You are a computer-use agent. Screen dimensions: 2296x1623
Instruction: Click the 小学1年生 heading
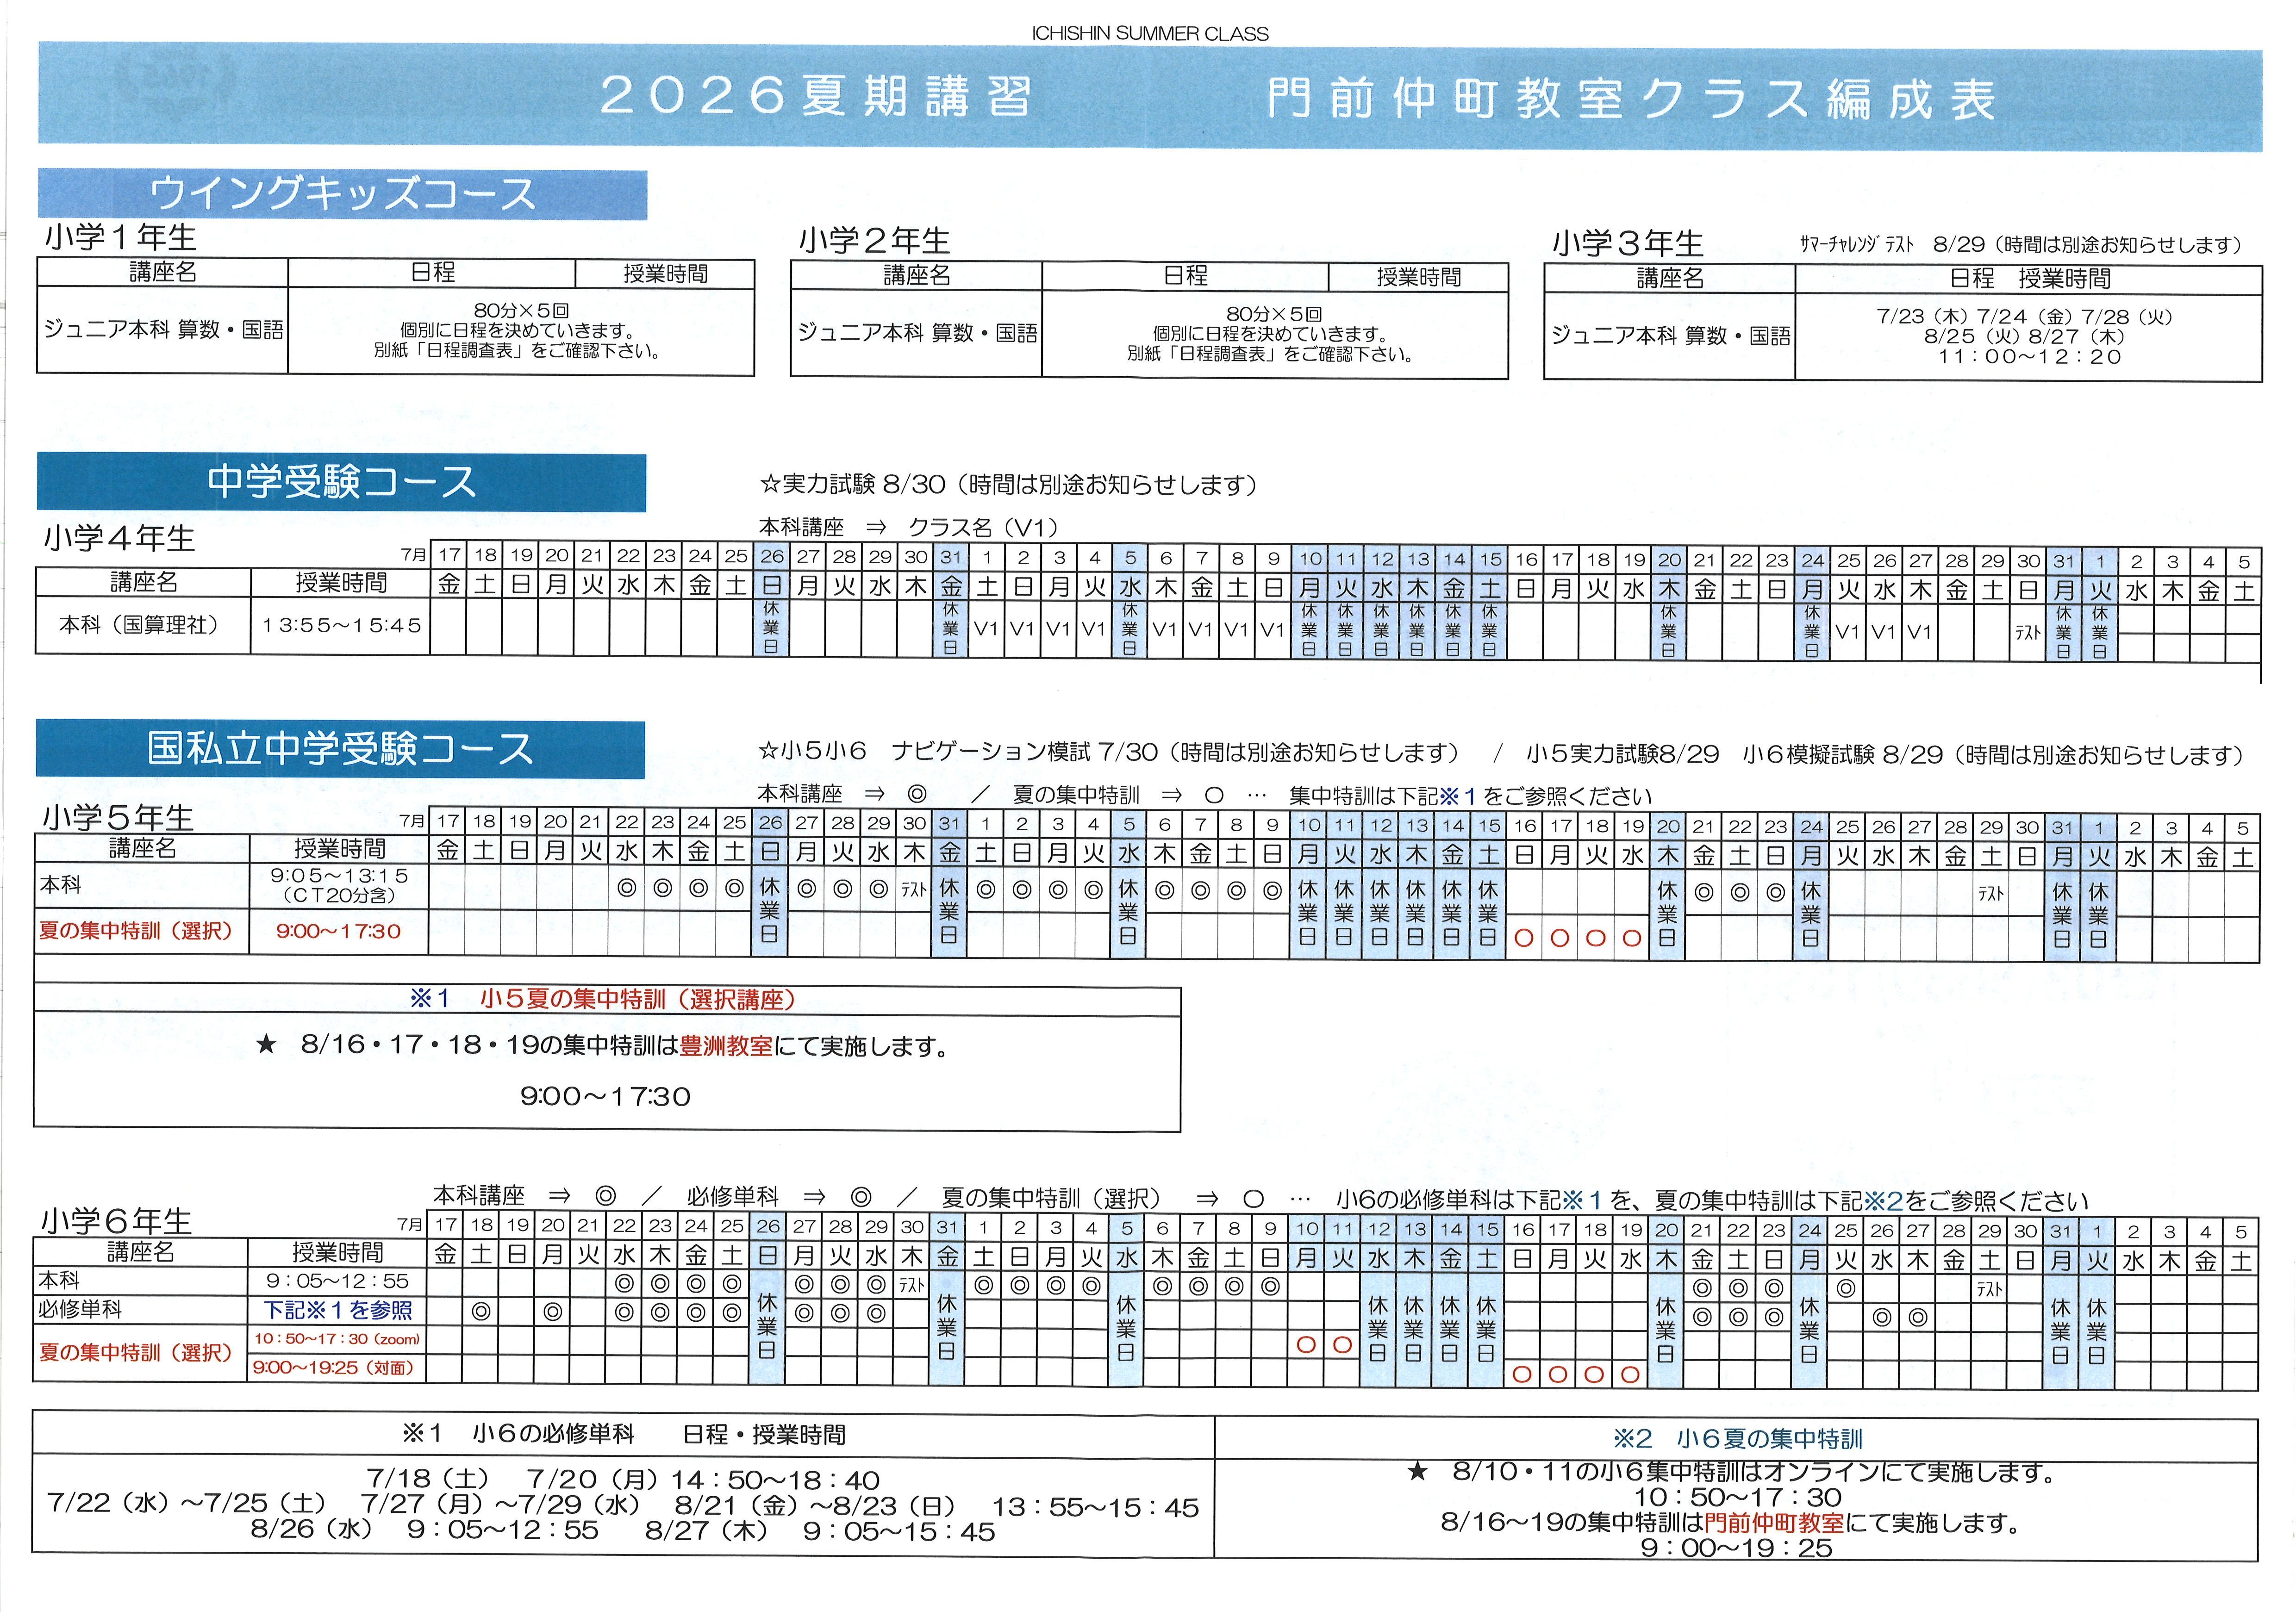(120, 238)
